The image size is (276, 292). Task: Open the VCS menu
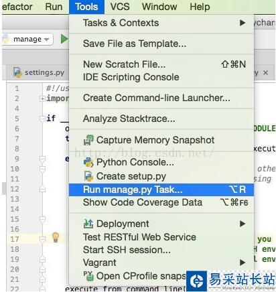(x=120, y=7)
